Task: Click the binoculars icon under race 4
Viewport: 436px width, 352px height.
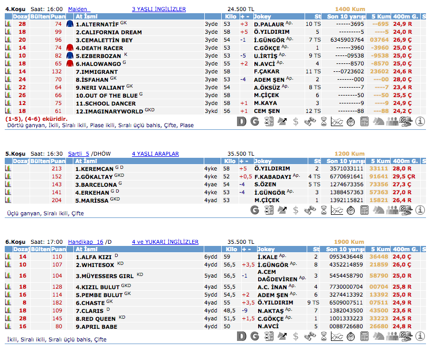Action: pos(310,122)
